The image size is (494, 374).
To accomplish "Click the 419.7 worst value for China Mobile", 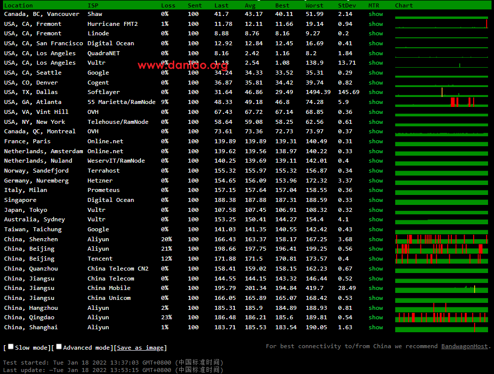I will (314, 288).
